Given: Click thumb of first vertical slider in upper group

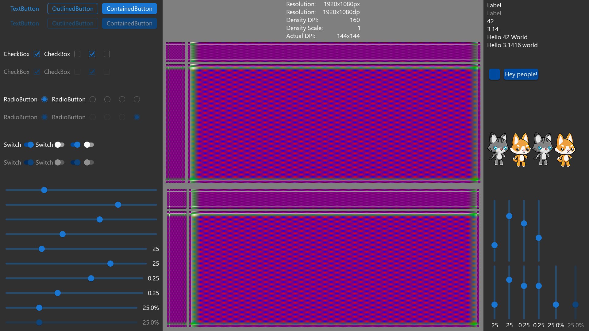Looking at the screenshot, I should pyautogui.click(x=495, y=245).
